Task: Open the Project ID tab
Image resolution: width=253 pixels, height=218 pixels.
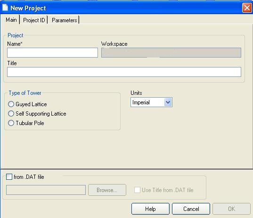Action: coord(34,20)
